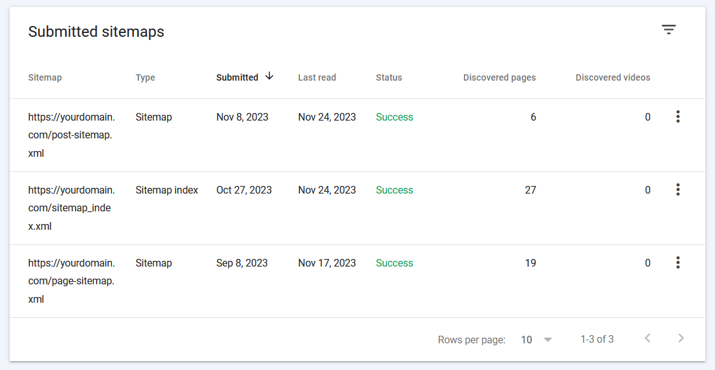The width and height of the screenshot is (715, 370).
Task: Click the sort arrow next to Submitted column
Action: pyautogui.click(x=269, y=76)
